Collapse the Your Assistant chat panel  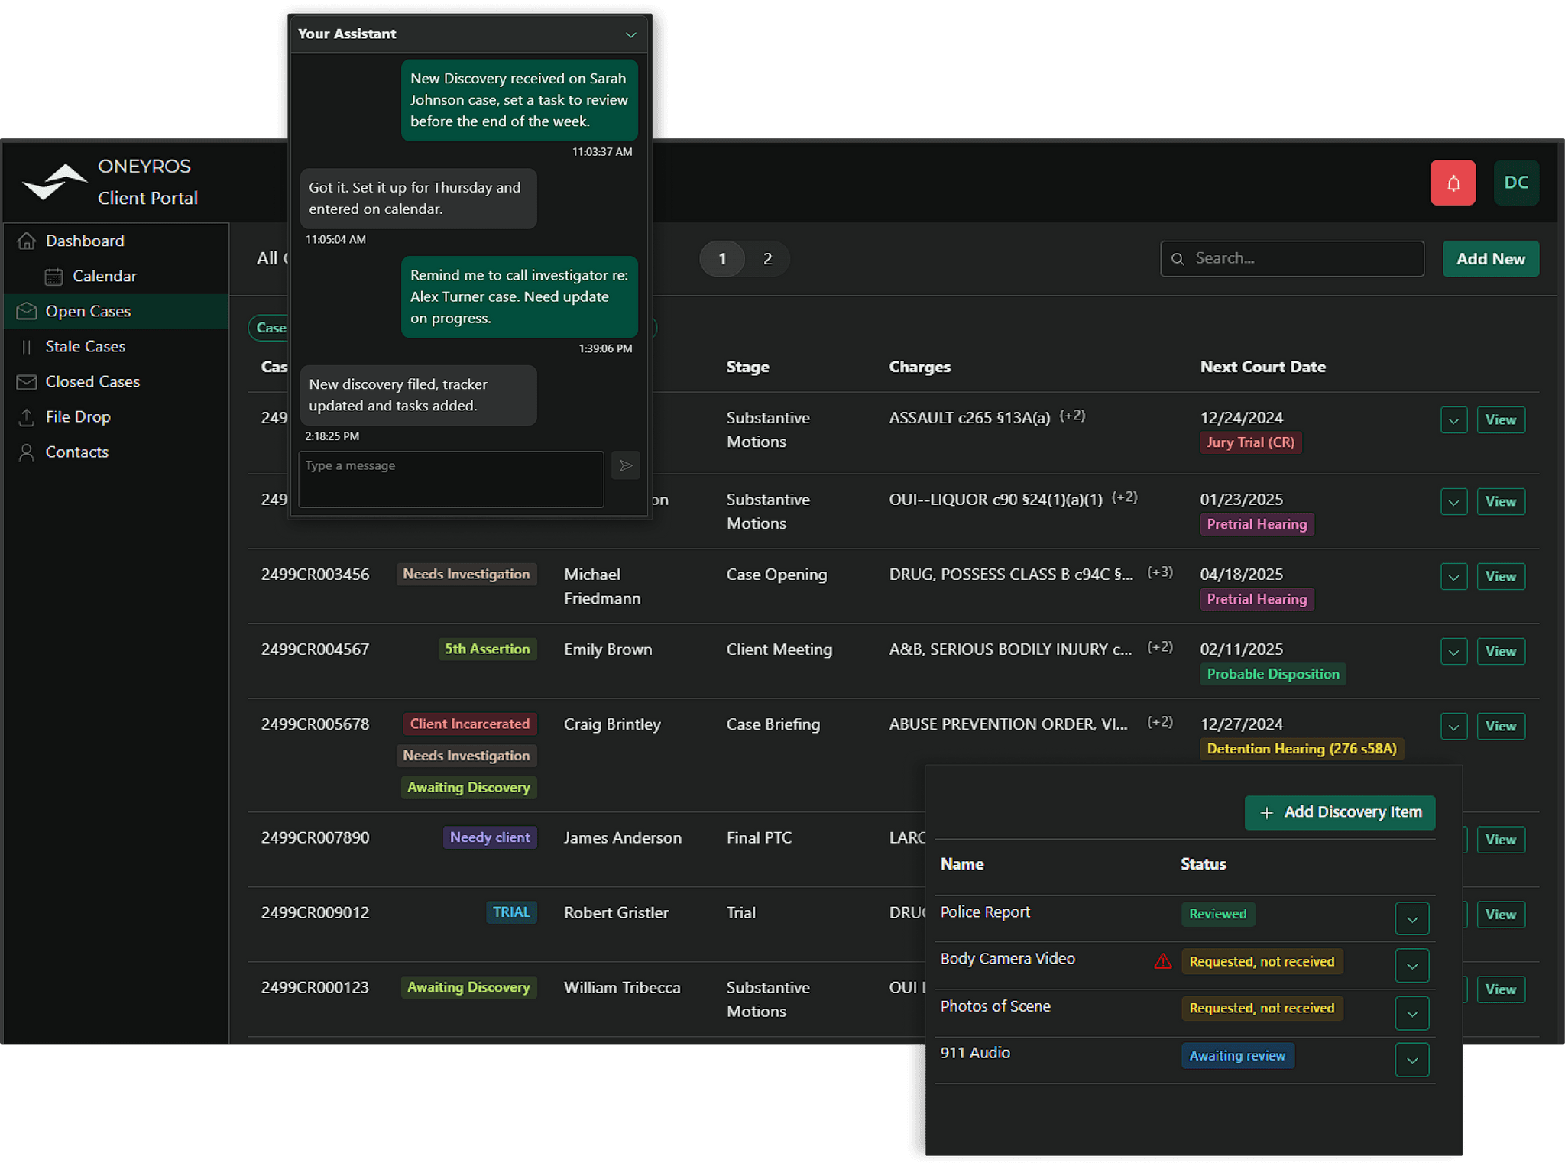(631, 34)
